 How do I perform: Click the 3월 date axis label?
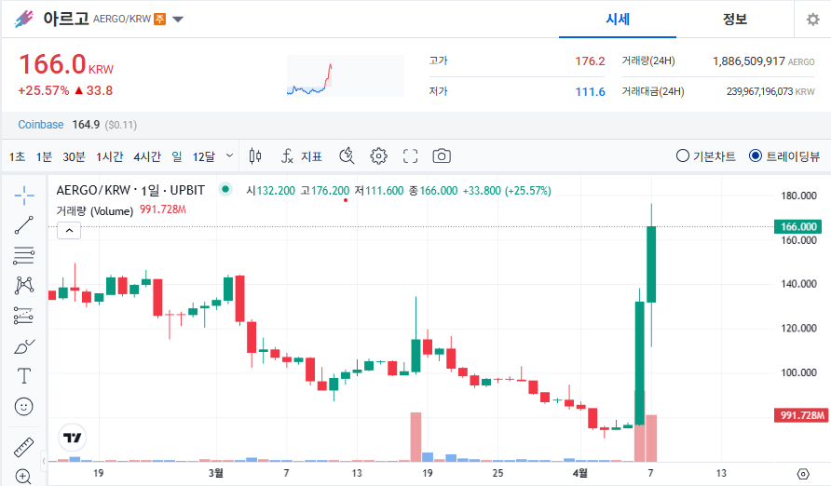click(215, 473)
